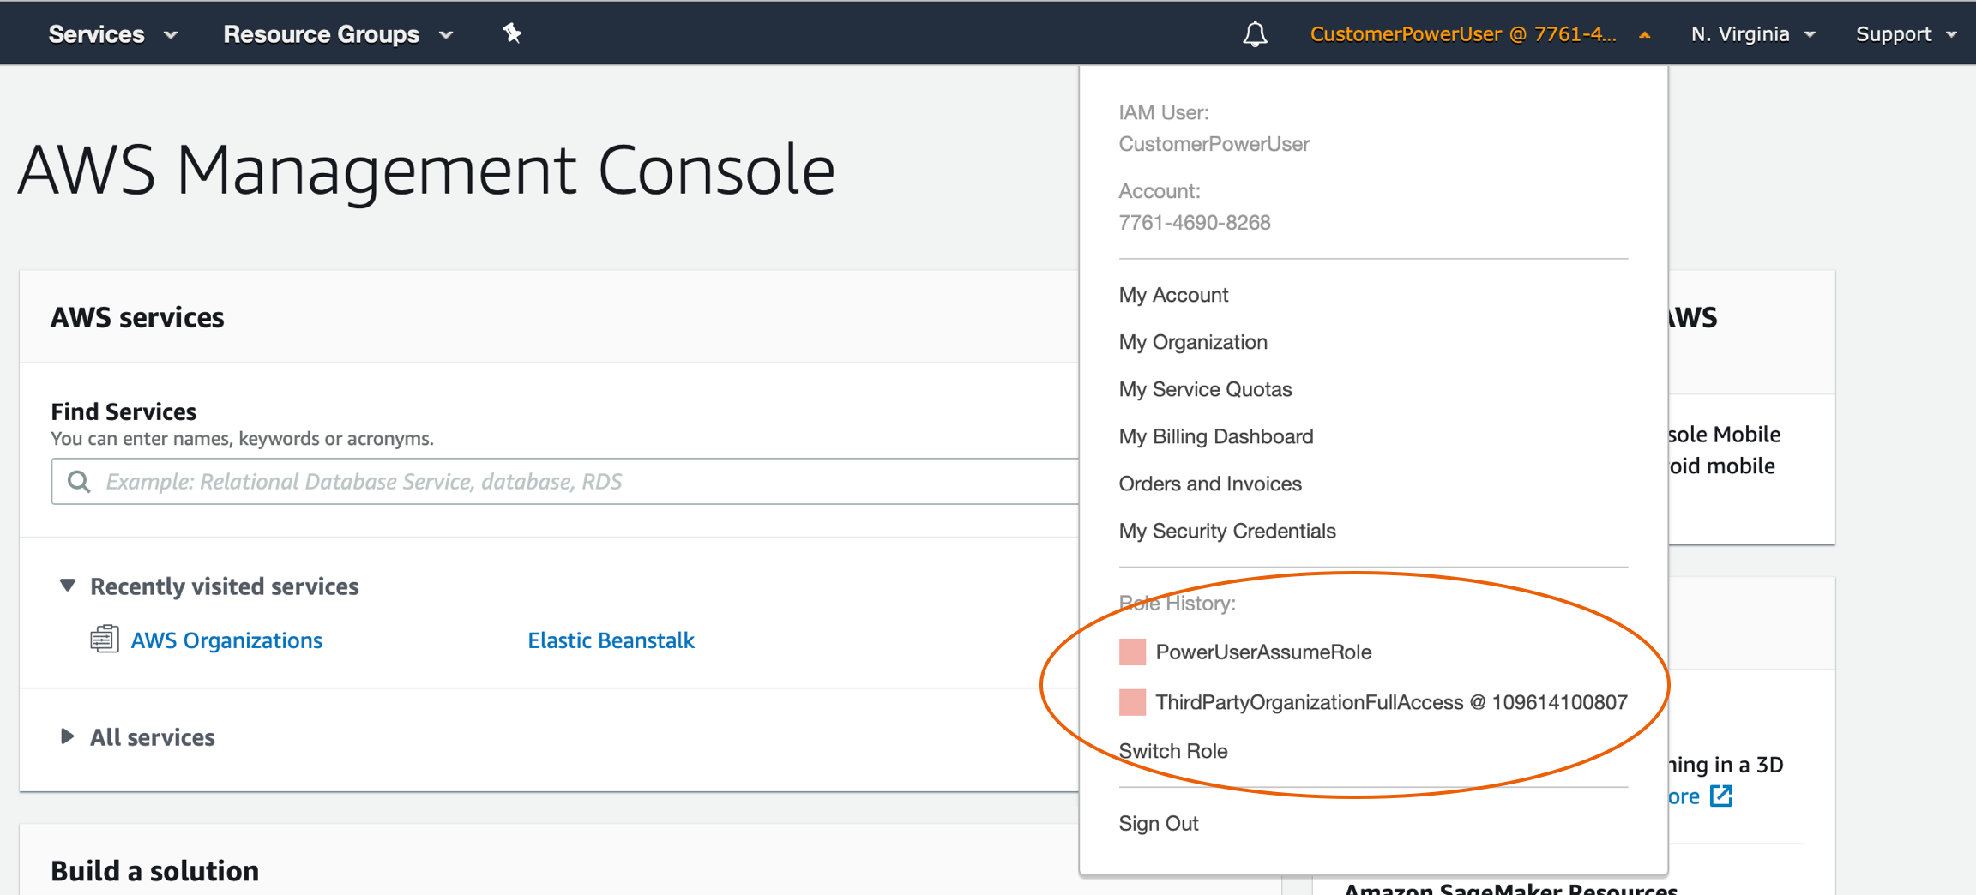Click the pin icon in the navigation bar
This screenshot has height=895, width=1976.
[x=511, y=33]
